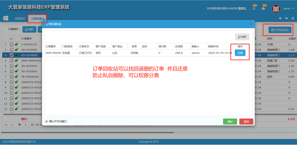
Task: Click the admin avatar logo
Action: pos(276,9)
